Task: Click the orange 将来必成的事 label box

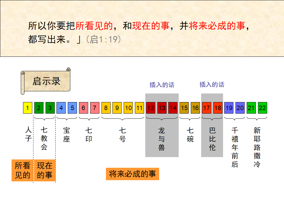Action: pos(132,174)
